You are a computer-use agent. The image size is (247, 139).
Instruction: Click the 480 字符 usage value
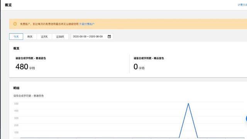(x=25, y=67)
